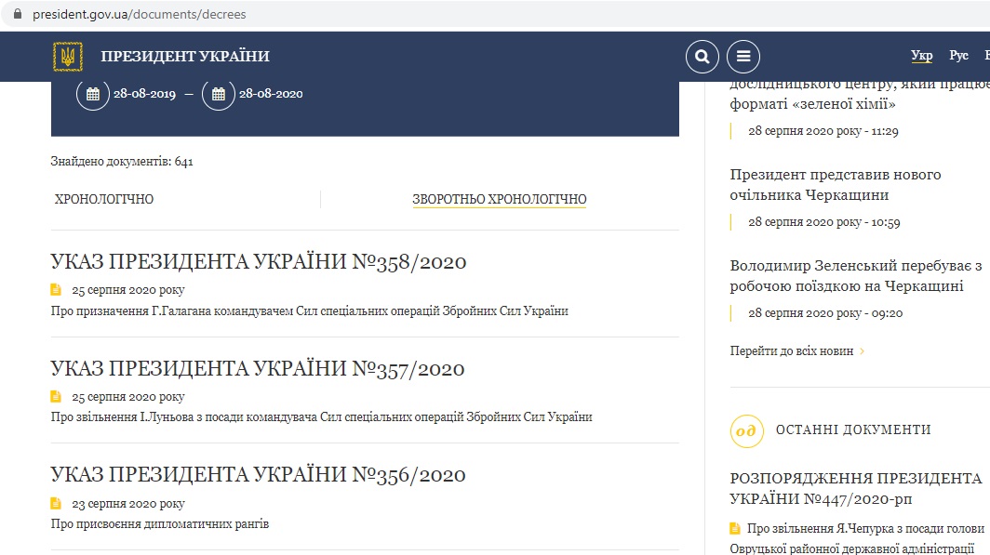Switch language to Укр
The width and height of the screenshot is (990, 555).
pos(922,56)
